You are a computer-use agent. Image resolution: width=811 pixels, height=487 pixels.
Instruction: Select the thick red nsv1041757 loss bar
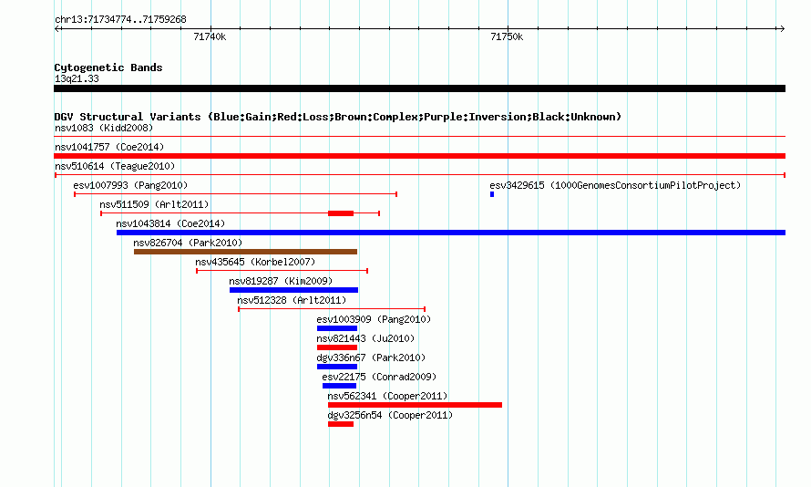coord(419,156)
